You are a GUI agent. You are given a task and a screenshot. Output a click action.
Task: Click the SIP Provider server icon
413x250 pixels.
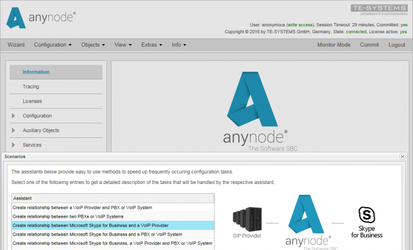247,219
